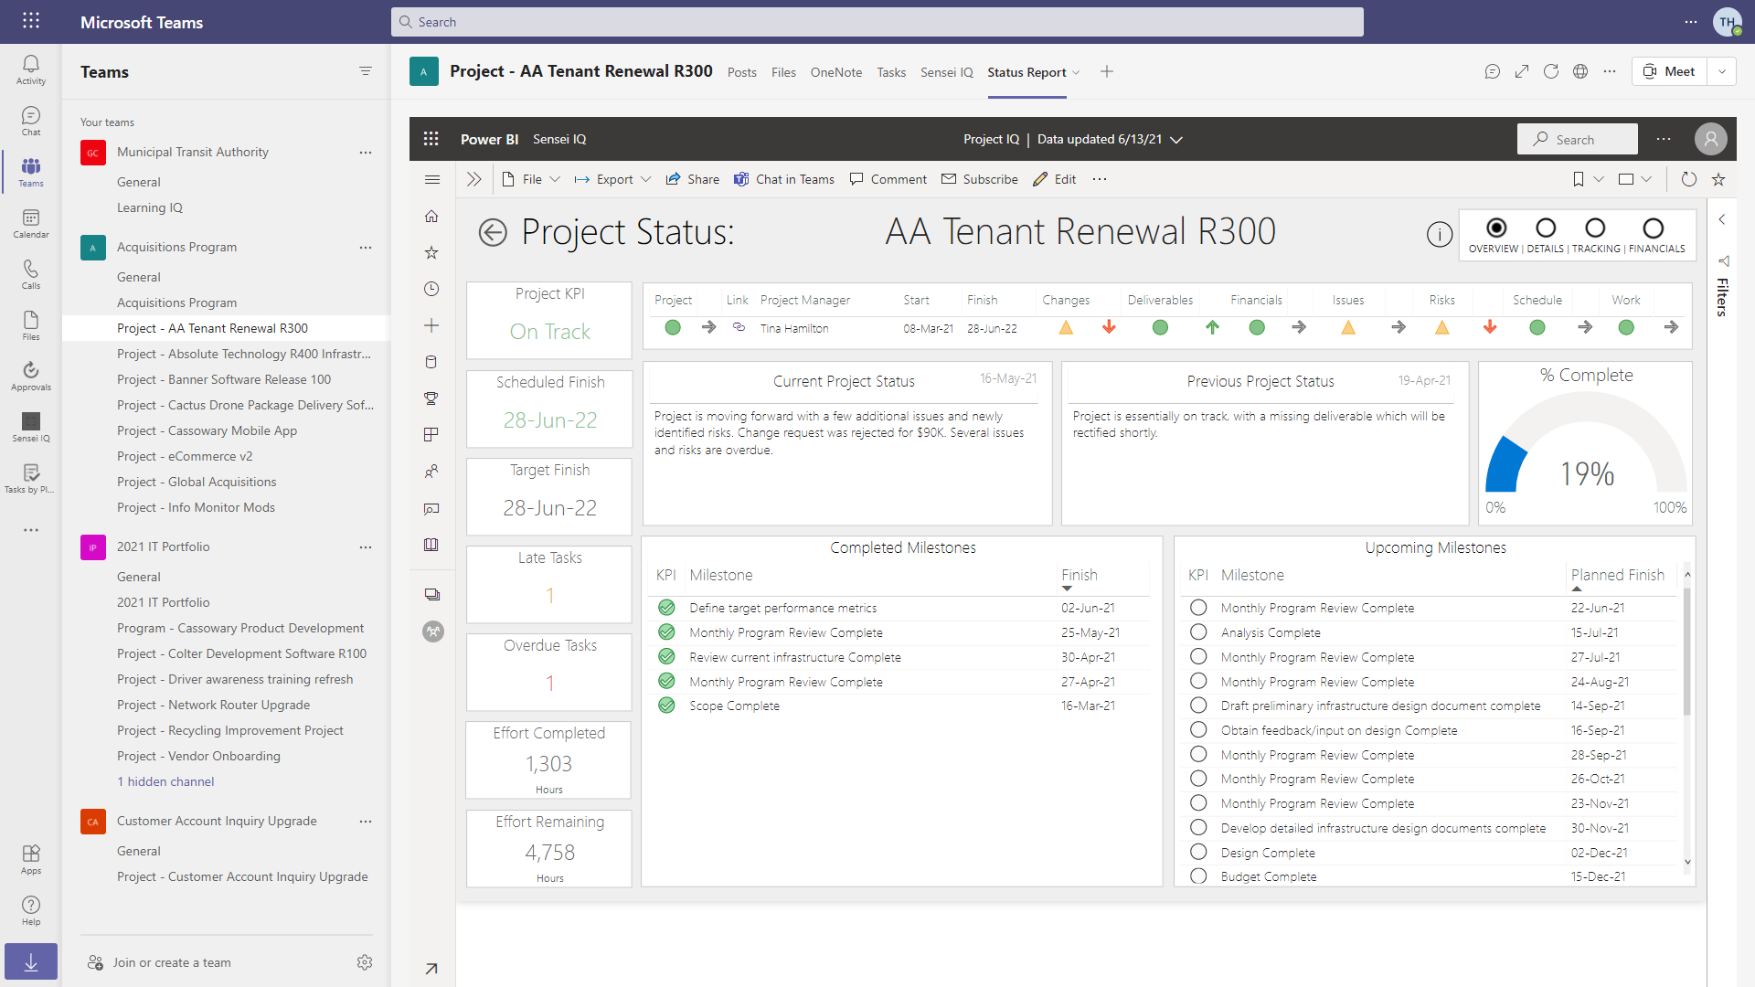Click the report info icon
Image resolution: width=1755 pixels, height=987 pixels.
[1440, 235]
